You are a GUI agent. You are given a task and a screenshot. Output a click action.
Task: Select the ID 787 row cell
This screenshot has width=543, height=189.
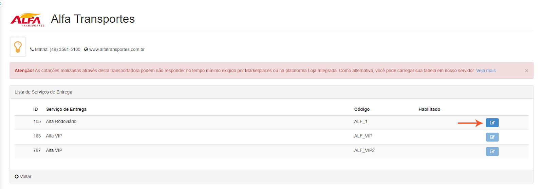[37, 150]
